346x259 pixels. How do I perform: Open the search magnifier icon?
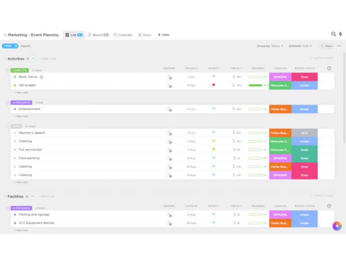point(334,34)
